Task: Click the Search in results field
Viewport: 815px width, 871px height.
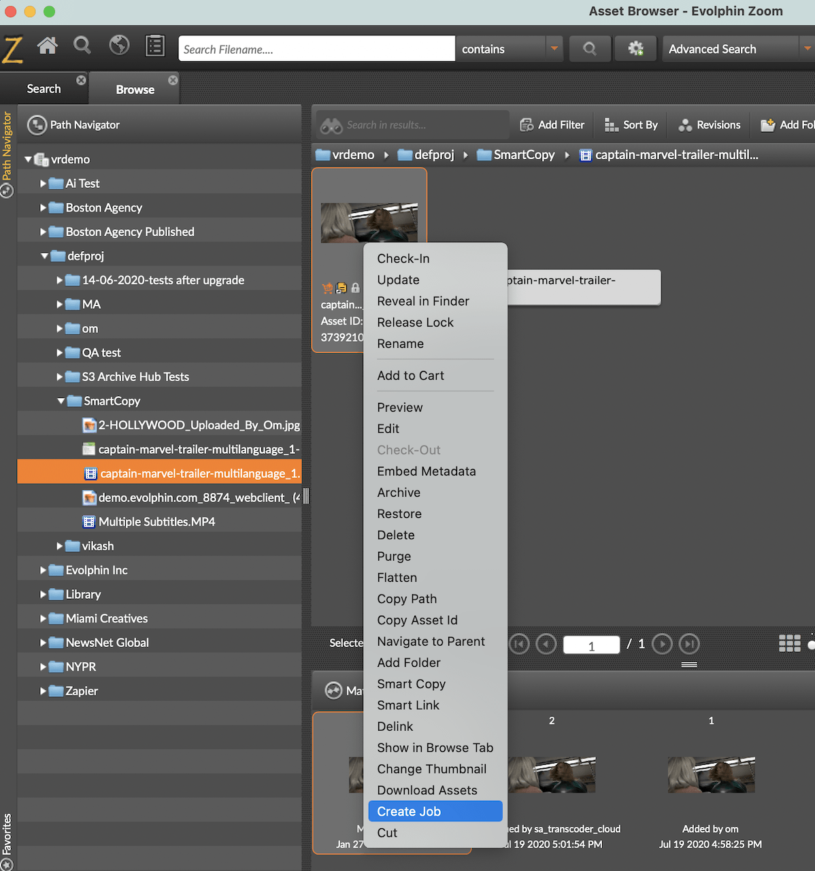Action: tap(413, 125)
